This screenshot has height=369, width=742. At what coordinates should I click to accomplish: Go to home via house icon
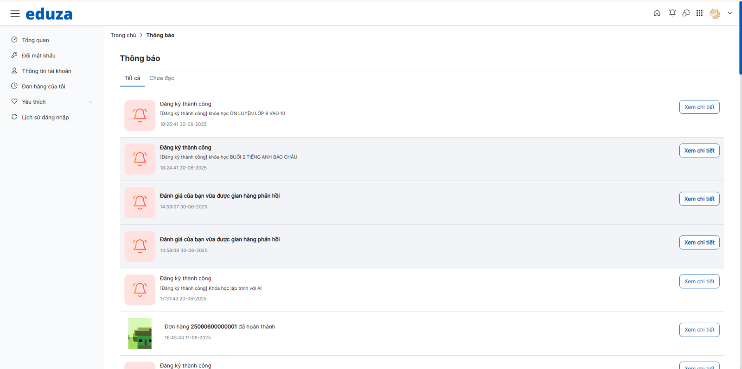pos(657,13)
